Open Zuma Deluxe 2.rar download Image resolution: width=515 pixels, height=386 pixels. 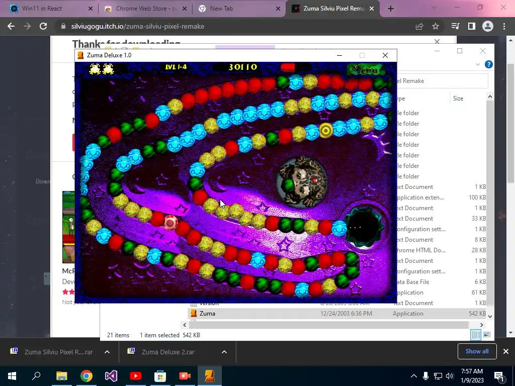[x=169, y=352]
